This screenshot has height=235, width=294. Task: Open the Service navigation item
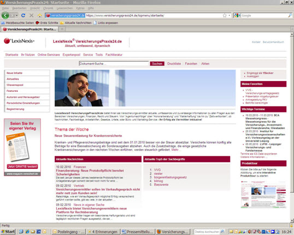point(88,55)
